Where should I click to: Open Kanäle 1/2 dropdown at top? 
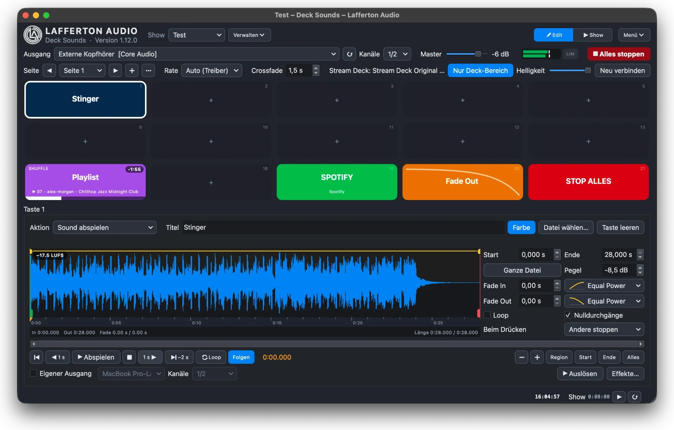pos(397,54)
